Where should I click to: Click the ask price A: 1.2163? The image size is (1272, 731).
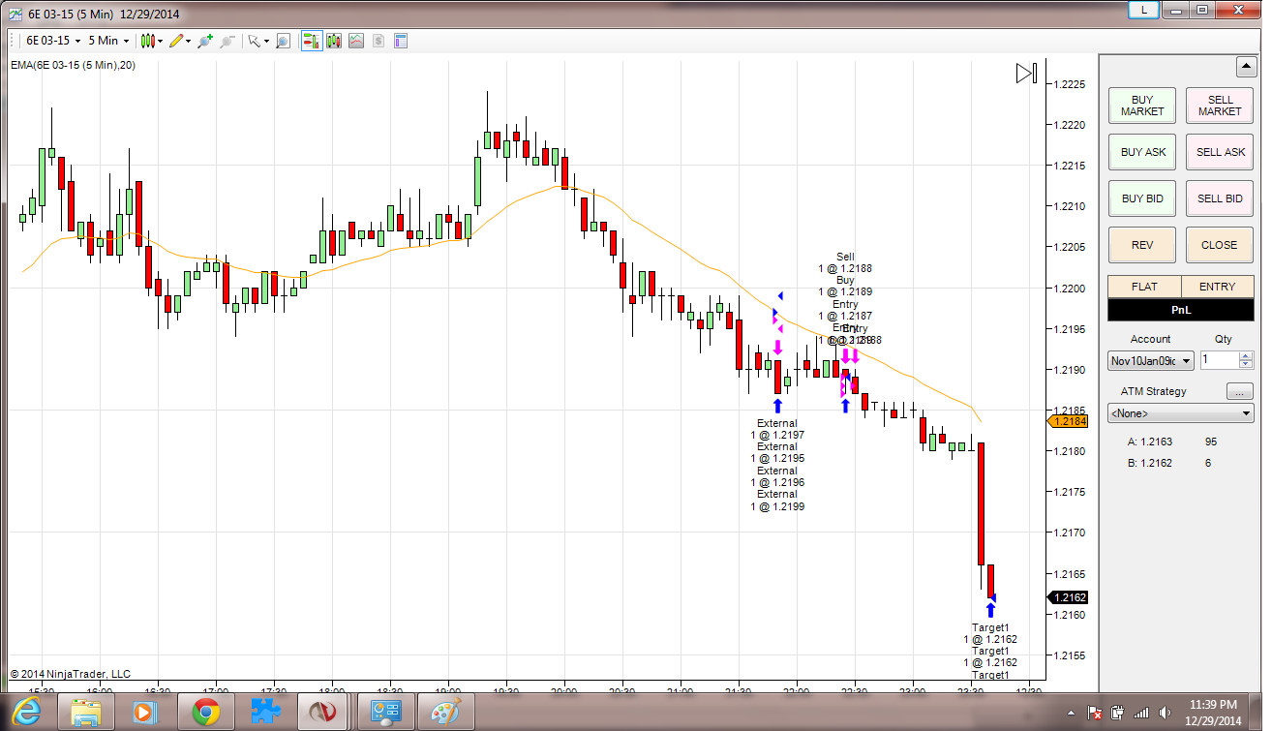[1150, 442]
